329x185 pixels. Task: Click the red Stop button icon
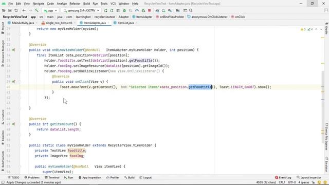[150, 10]
